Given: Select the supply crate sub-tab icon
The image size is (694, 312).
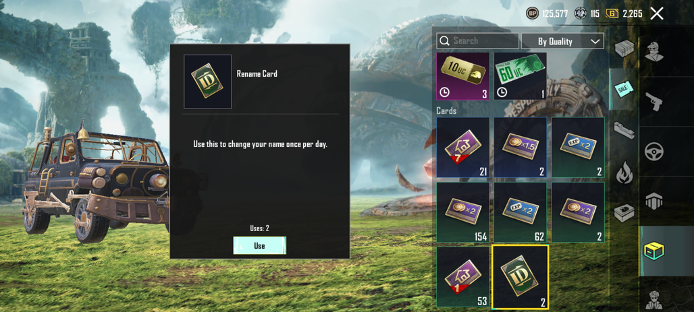Looking at the screenshot, I should 624,48.
